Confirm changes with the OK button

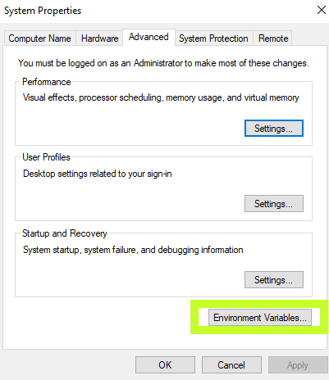(x=165, y=365)
